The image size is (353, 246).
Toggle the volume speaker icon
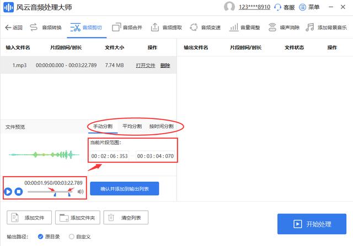click(81, 192)
